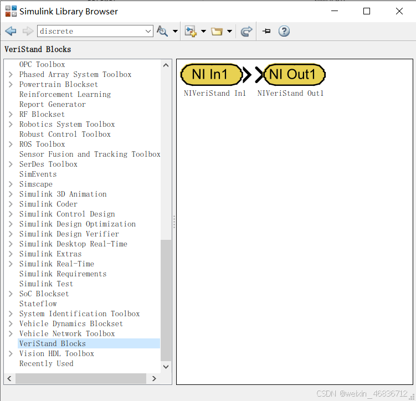
Task: Expand Simulink Control Design node
Action: pyautogui.click(x=11, y=214)
